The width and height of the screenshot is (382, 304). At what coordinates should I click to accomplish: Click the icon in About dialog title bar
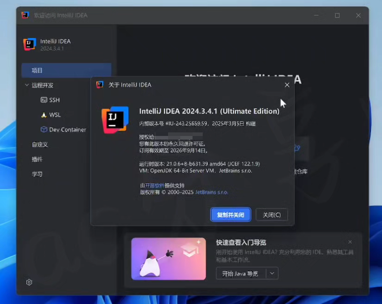100,85
